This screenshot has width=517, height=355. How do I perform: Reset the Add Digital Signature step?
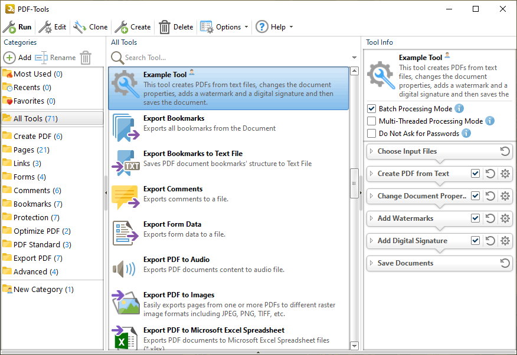tap(490, 241)
